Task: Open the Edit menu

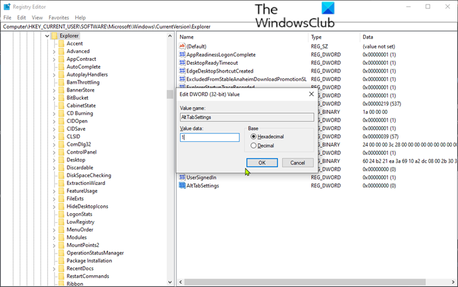Action: coord(22,18)
